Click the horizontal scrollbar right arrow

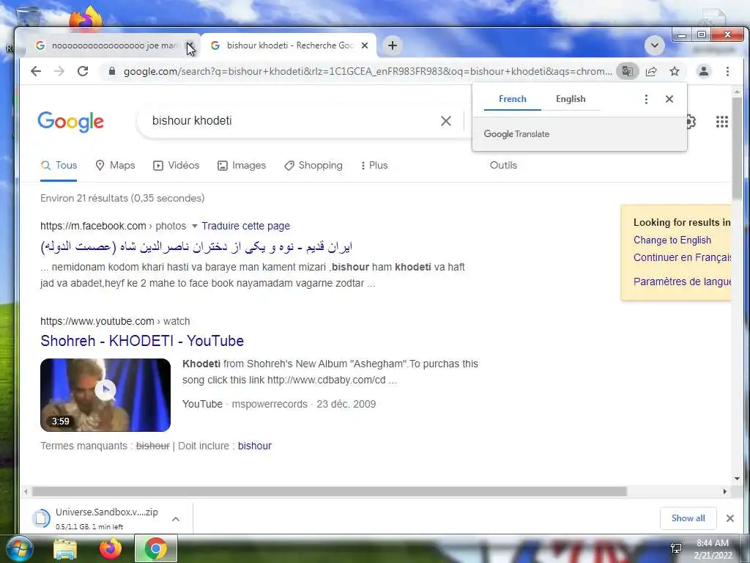[x=725, y=492]
